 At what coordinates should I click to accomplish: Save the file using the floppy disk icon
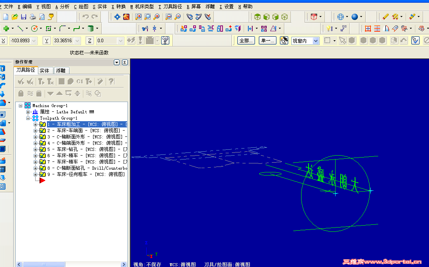(x=24, y=17)
